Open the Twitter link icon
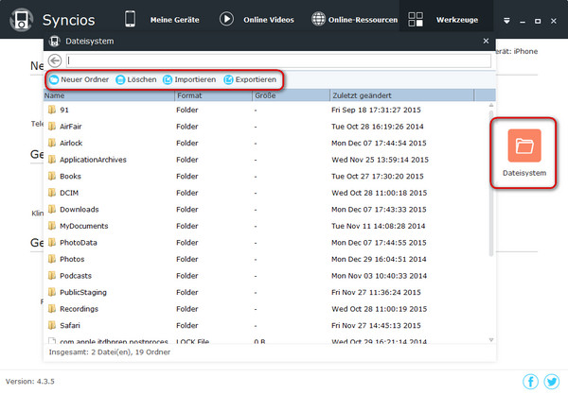 pyautogui.click(x=551, y=382)
